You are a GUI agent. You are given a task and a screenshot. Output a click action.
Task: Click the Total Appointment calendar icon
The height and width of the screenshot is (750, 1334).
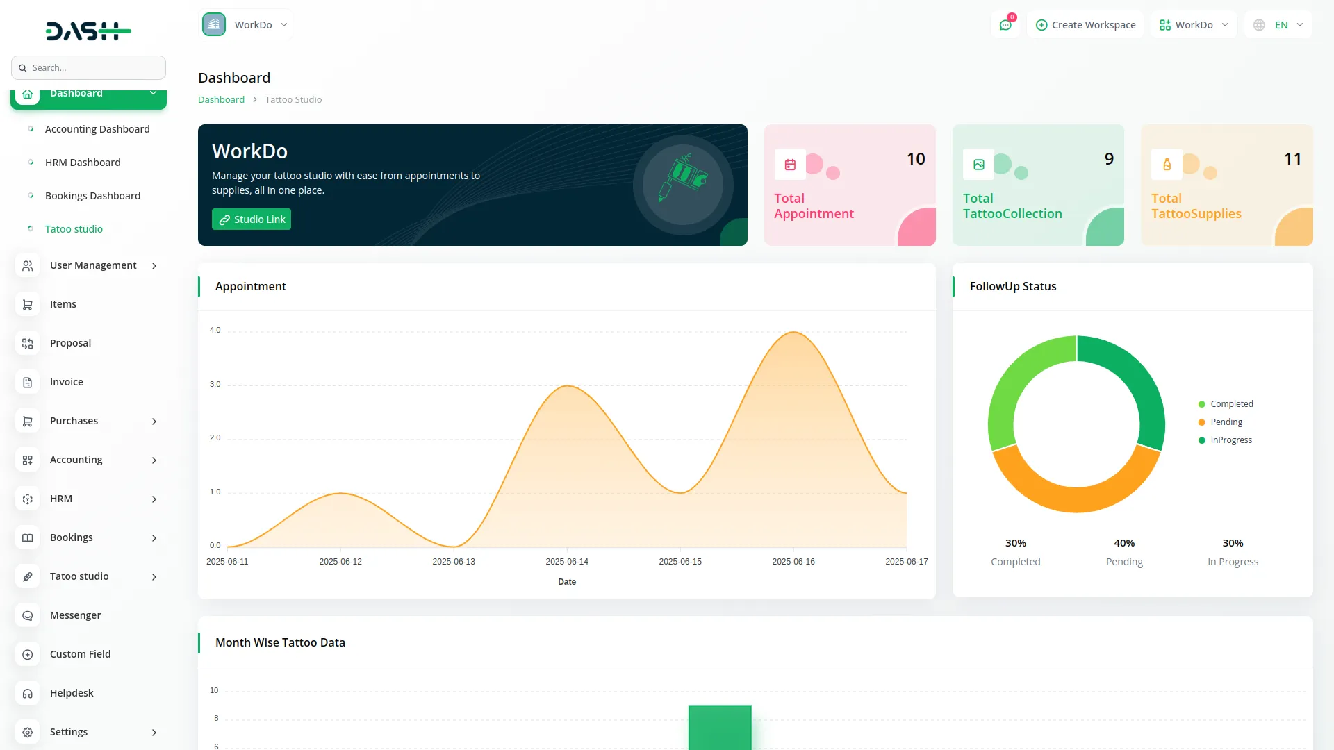(790, 165)
